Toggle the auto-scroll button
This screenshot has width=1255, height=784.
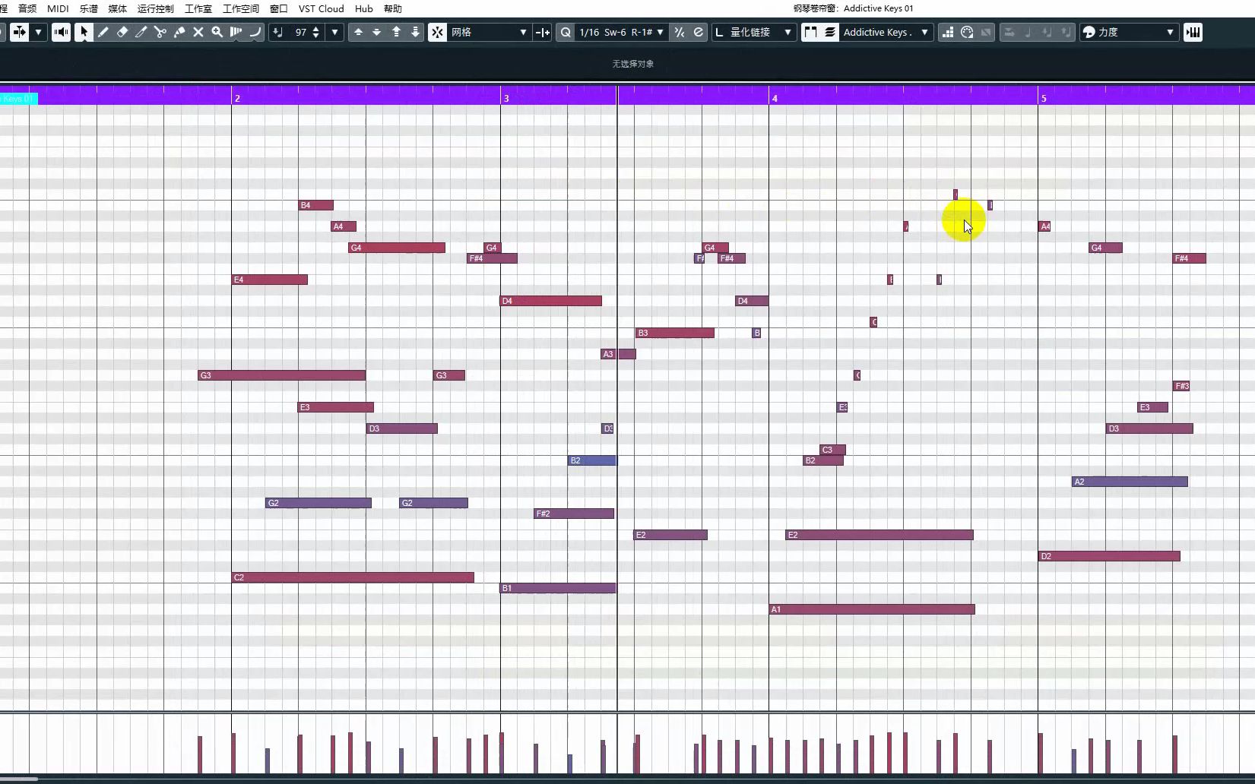(19, 32)
